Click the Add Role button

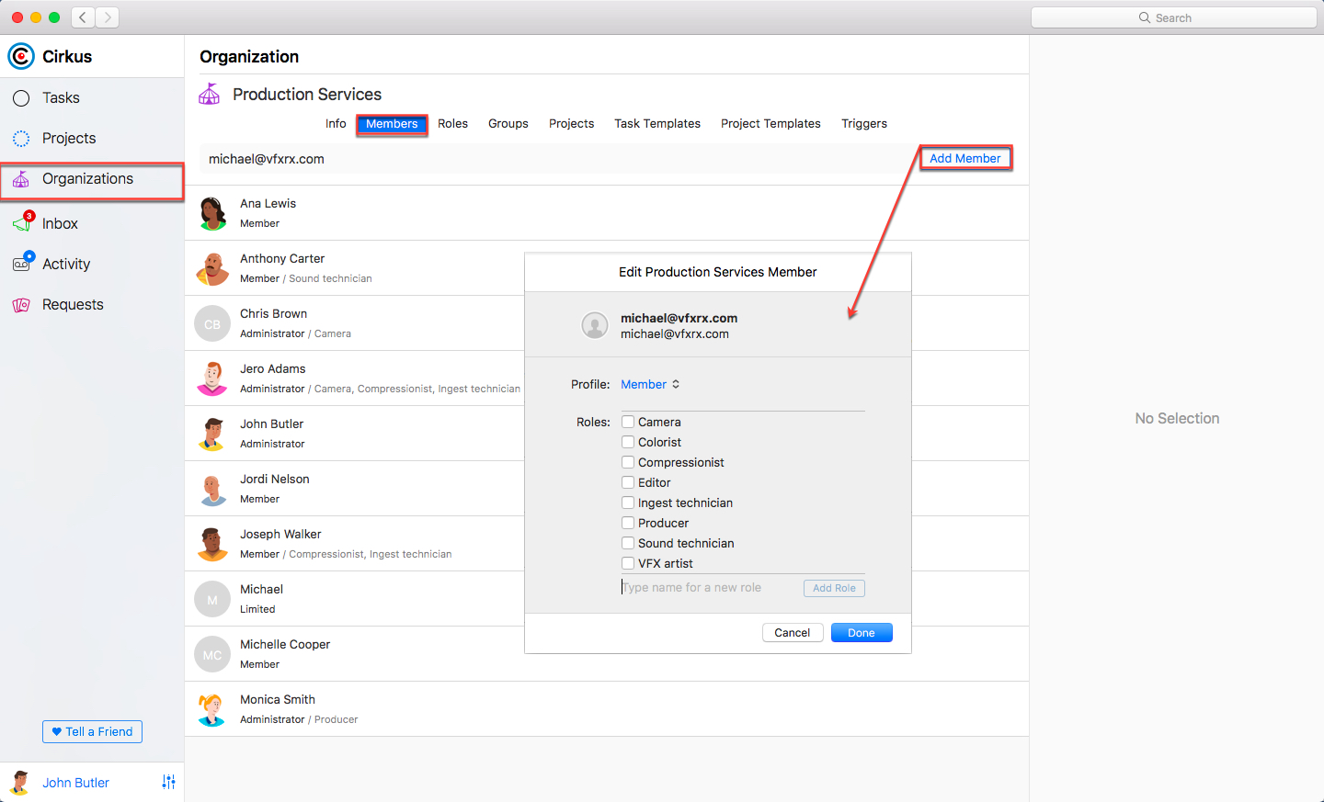[x=834, y=588]
